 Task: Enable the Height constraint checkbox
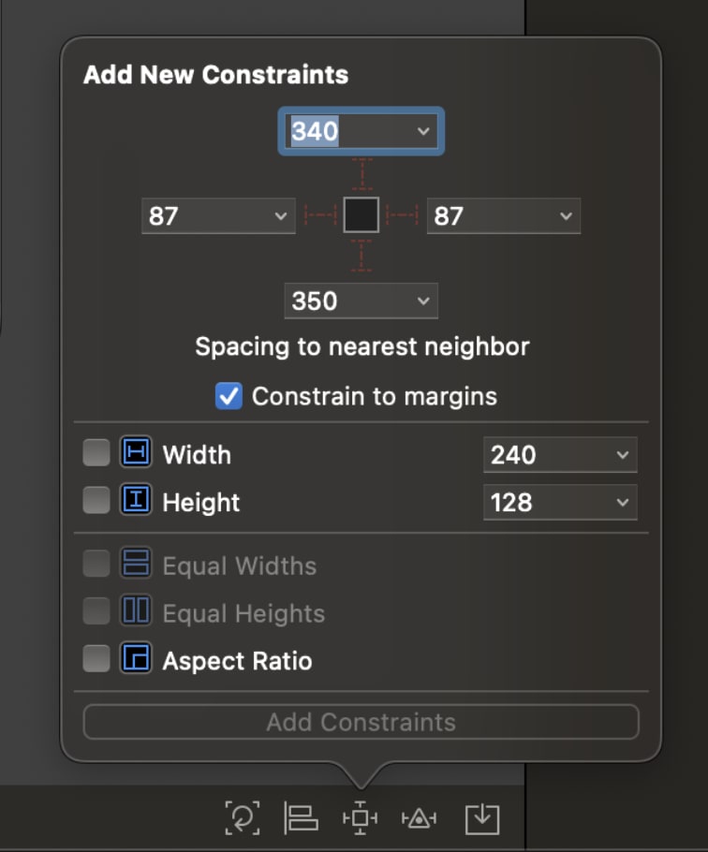[96, 501]
